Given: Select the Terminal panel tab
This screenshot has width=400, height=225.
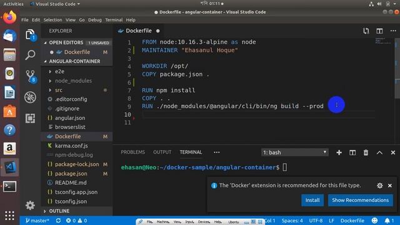Looking at the screenshot, I should click(x=191, y=152).
